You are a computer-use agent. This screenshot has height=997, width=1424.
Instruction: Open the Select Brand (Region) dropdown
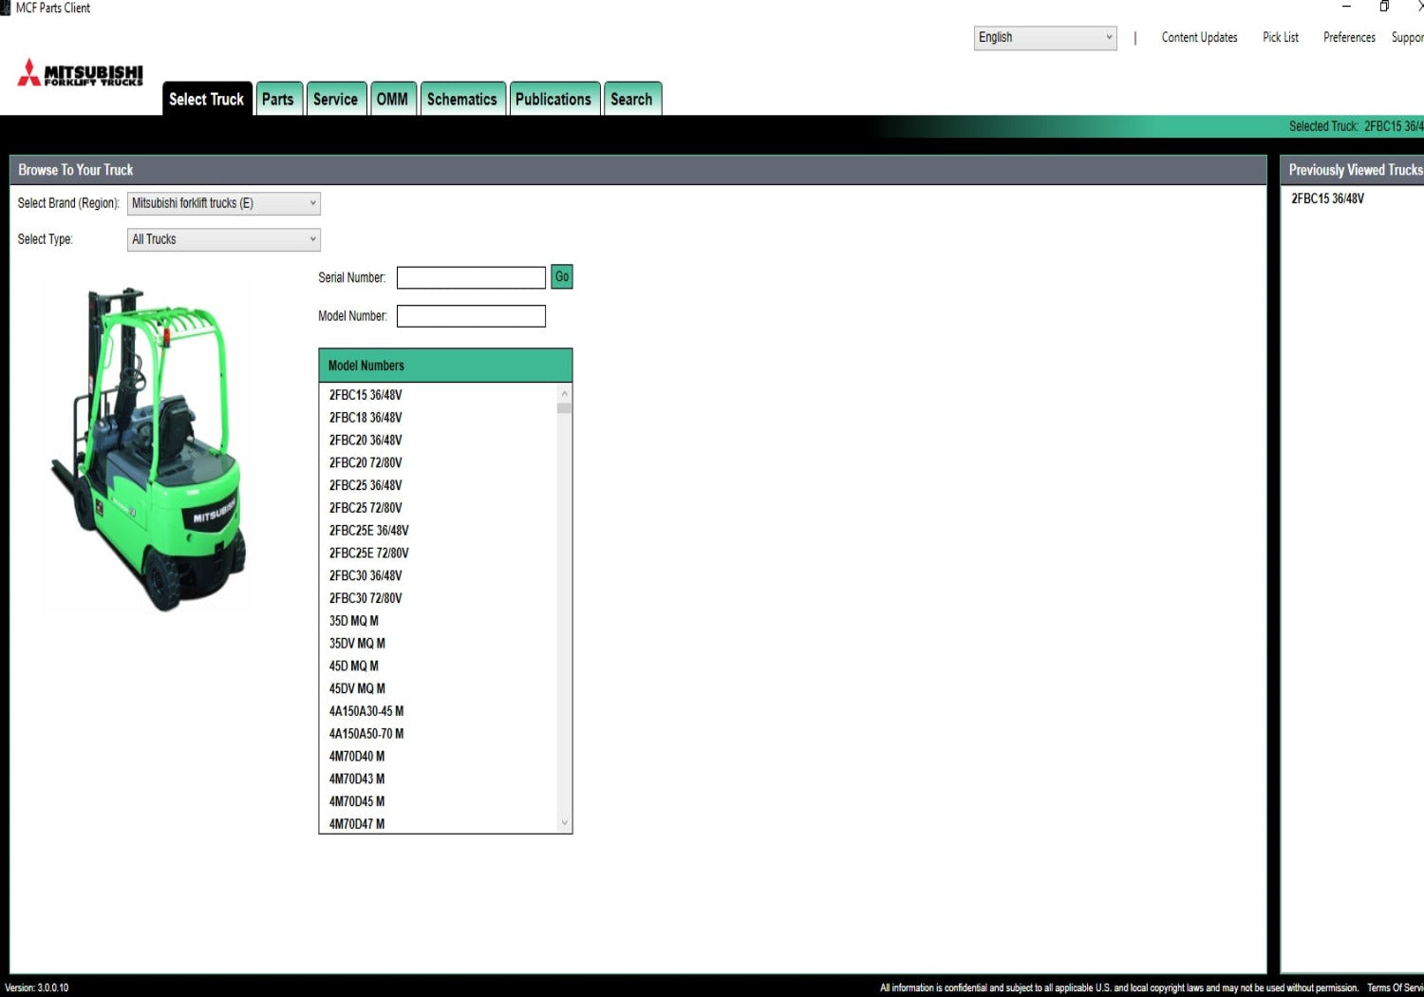point(223,203)
